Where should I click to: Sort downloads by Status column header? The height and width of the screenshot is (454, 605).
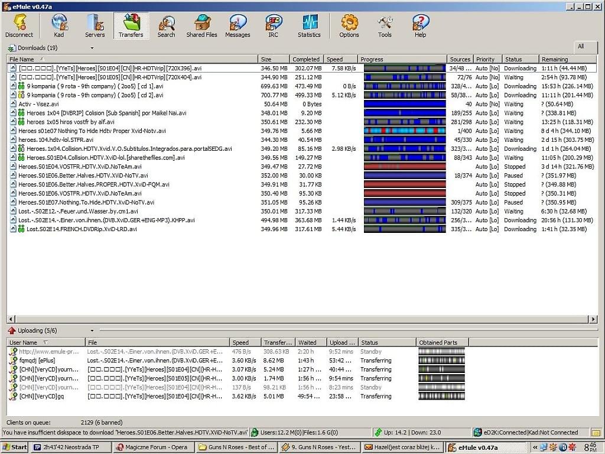(520, 59)
